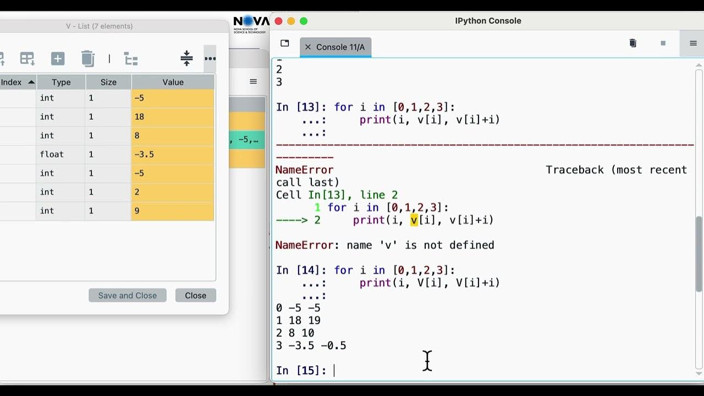Click the remove all variables trash icon
The image size is (704, 396).
pos(632,43)
